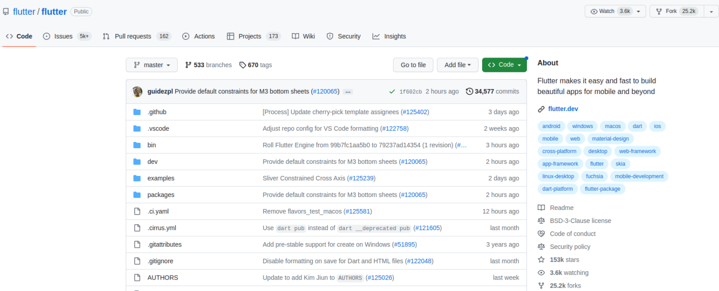This screenshot has width=719, height=291.
Task: Click the folder icon for packages
Action: (x=137, y=195)
